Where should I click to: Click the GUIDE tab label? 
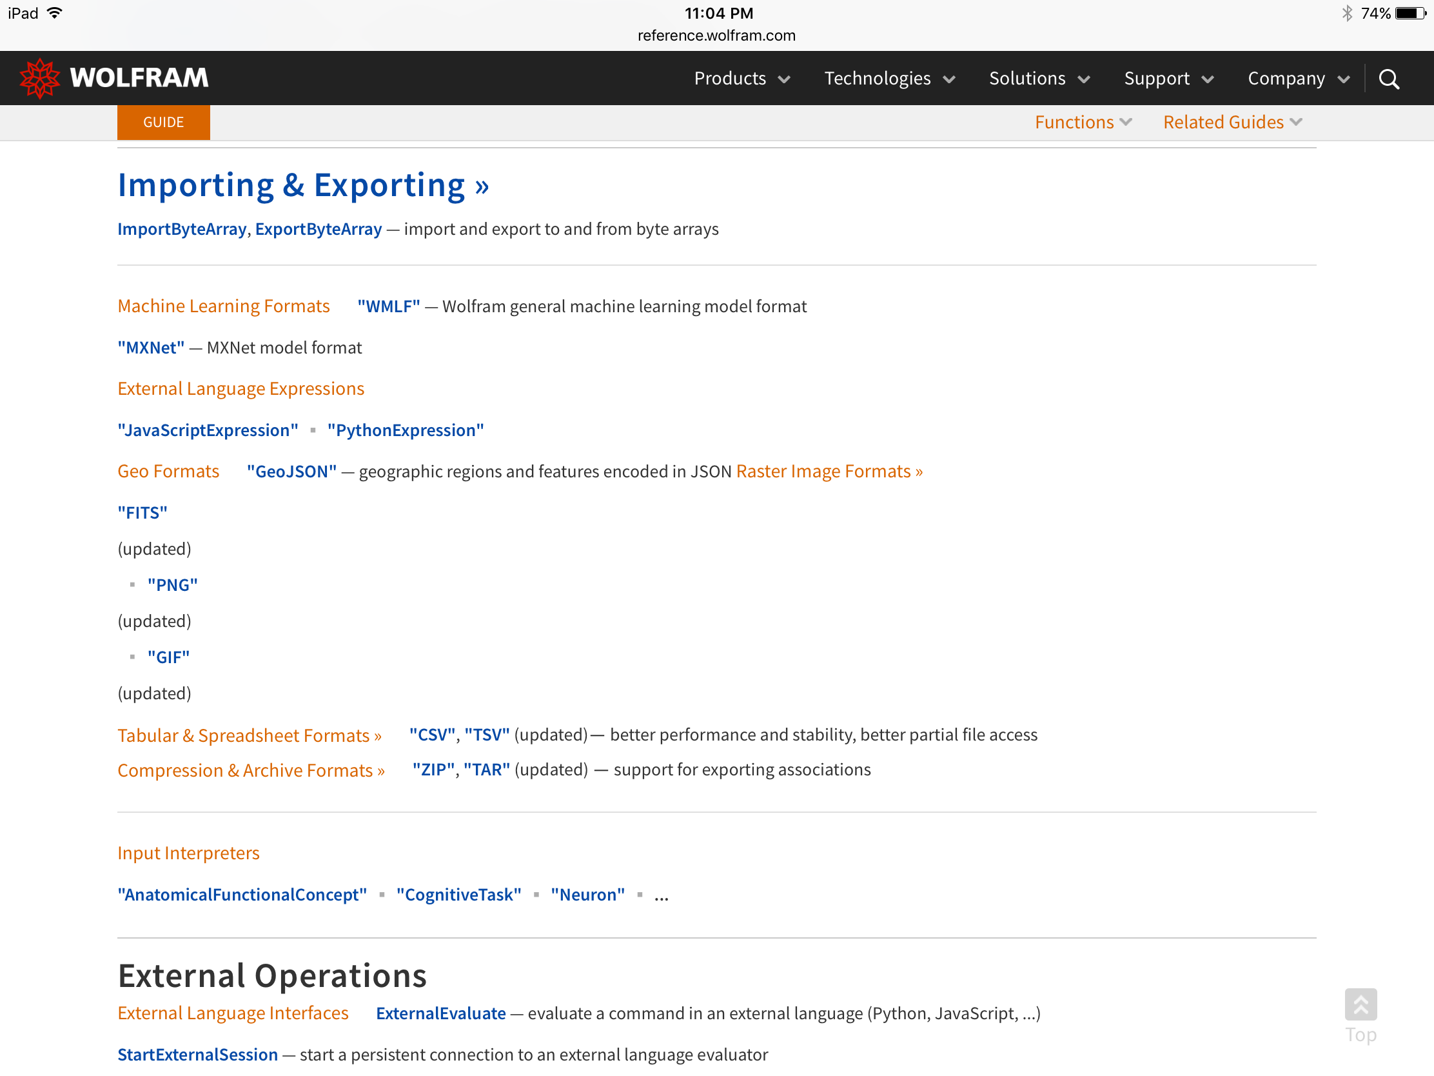click(162, 122)
